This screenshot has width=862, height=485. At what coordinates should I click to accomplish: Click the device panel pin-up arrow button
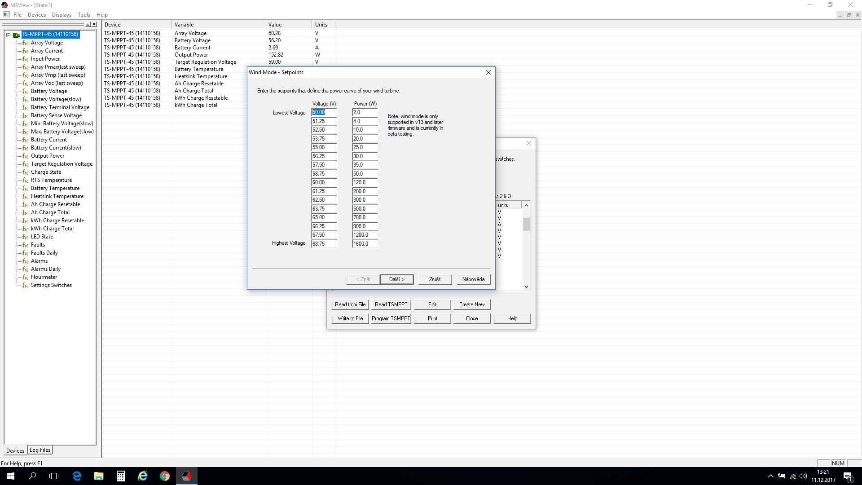coord(88,24)
